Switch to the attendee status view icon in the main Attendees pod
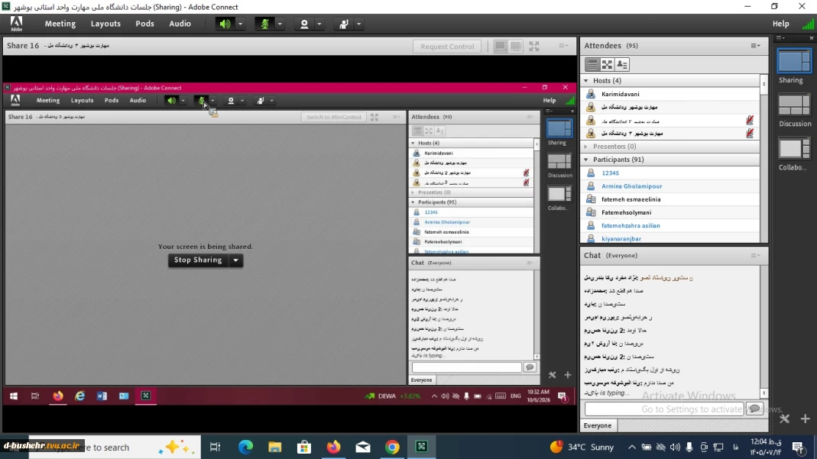The image size is (817, 459). [x=621, y=64]
